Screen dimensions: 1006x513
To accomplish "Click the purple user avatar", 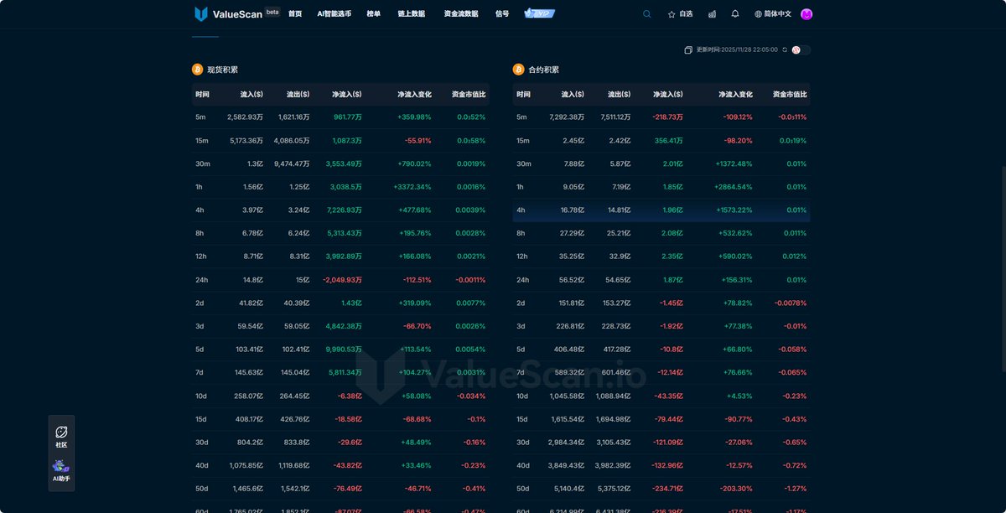I will click(806, 13).
